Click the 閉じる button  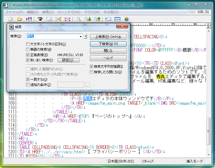pyautogui.click(x=108, y=51)
